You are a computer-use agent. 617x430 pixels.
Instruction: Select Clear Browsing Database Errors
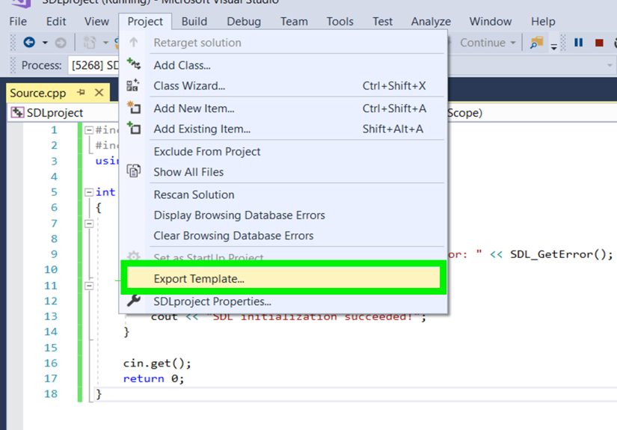click(x=283, y=236)
